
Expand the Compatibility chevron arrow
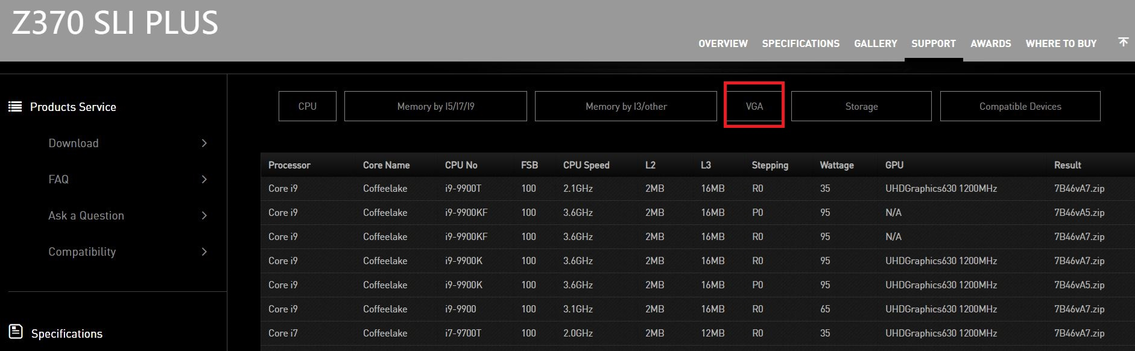(x=204, y=251)
